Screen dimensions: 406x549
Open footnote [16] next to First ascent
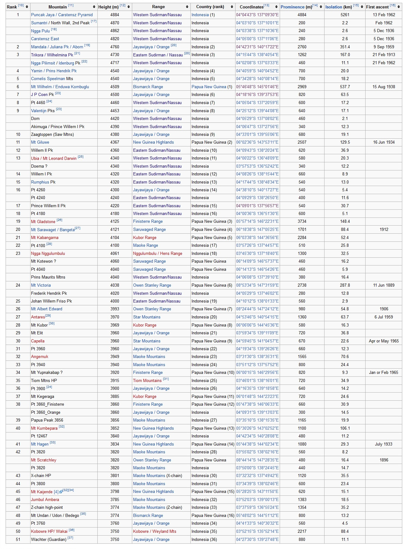(393, 6)
